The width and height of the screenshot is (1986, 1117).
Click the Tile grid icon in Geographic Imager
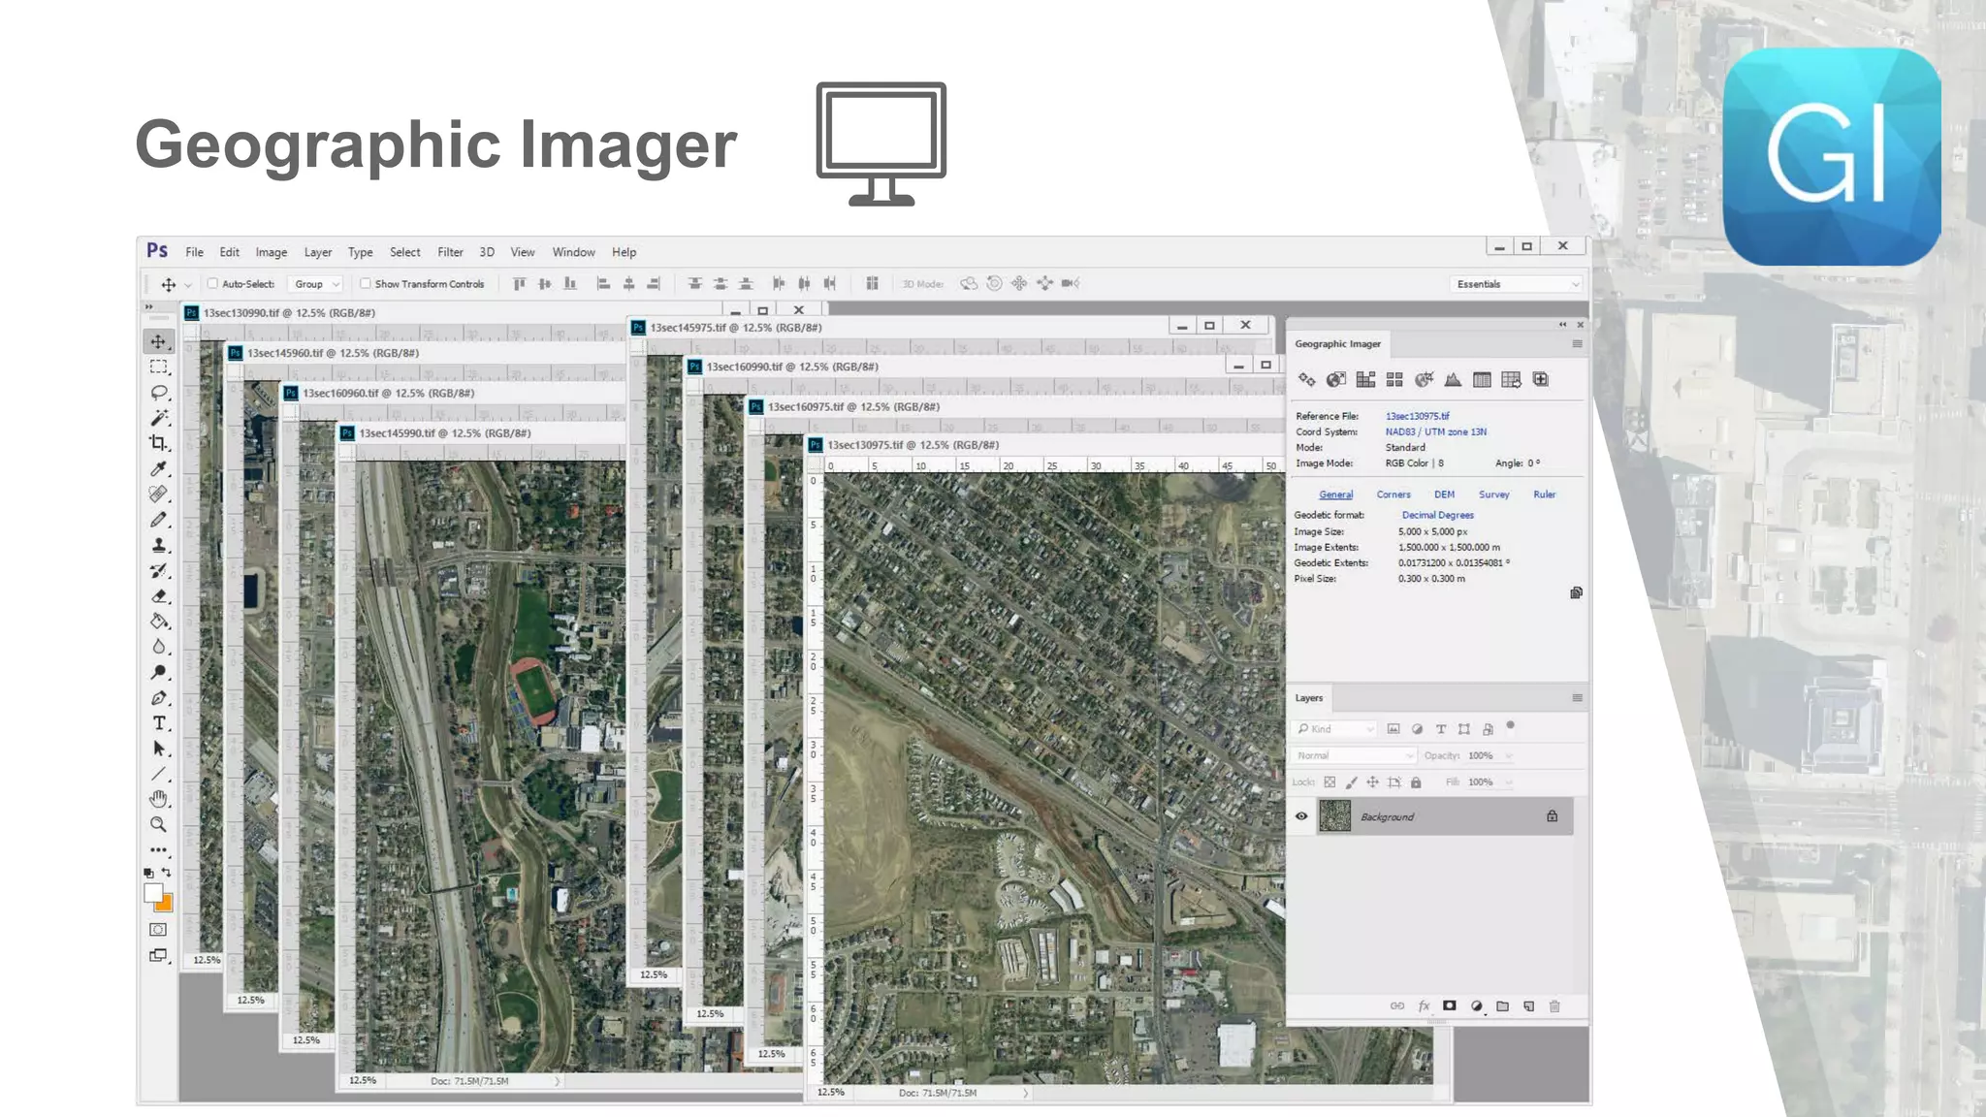tap(1394, 380)
